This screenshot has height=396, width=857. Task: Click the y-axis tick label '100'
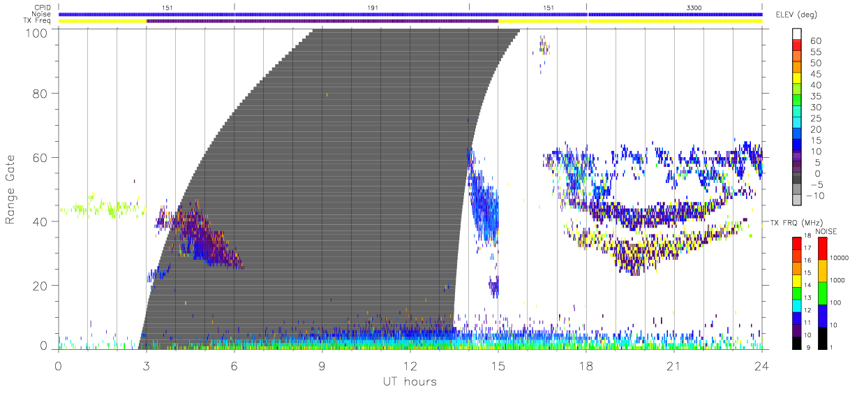point(38,32)
